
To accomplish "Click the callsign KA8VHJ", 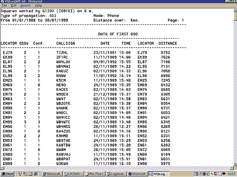I will click(x=63, y=155).
